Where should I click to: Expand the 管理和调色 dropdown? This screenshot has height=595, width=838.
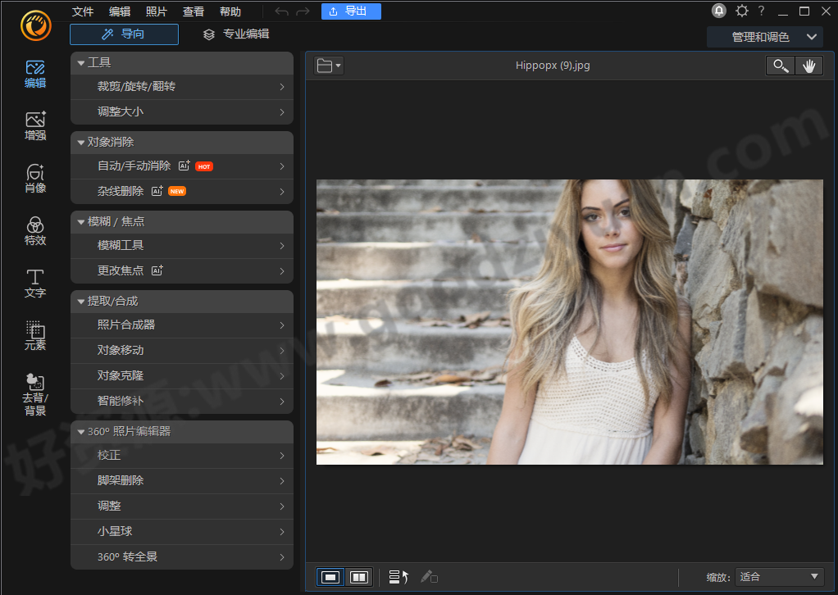point(764,37)
